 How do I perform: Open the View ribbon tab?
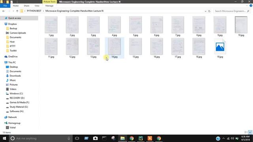click(37, 6)
